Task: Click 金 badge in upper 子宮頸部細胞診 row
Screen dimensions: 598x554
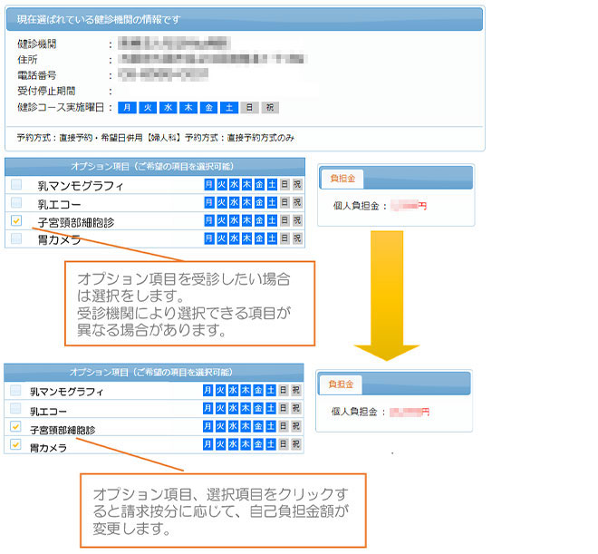Action: click(x=259, y=220)
